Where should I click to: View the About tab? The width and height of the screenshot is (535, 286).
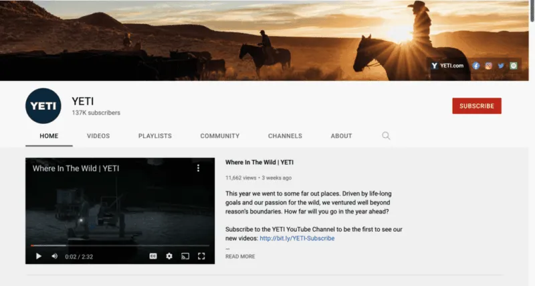tap(341, 136)
